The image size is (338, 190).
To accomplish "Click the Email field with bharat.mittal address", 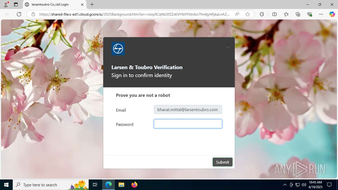I will [x=188, y=110].
